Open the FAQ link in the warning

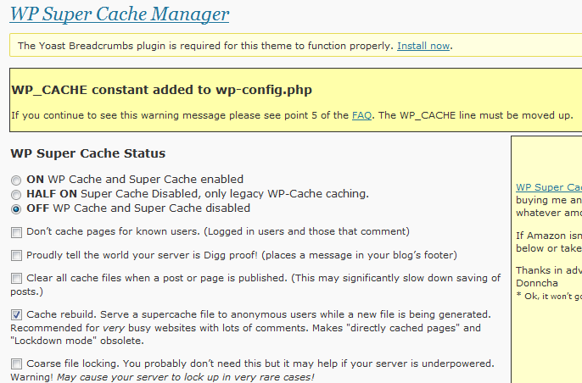point(361,115)
